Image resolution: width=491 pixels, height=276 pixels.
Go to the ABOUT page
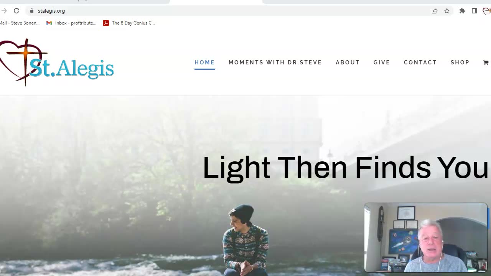point(348,62)
